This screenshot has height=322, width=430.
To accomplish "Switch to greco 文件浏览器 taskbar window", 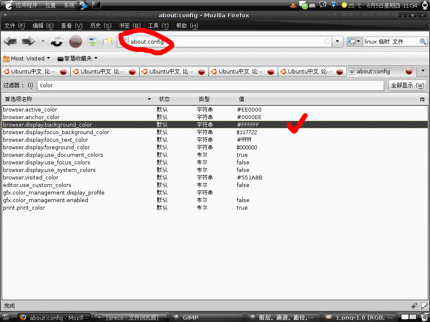I will point(130,318).
